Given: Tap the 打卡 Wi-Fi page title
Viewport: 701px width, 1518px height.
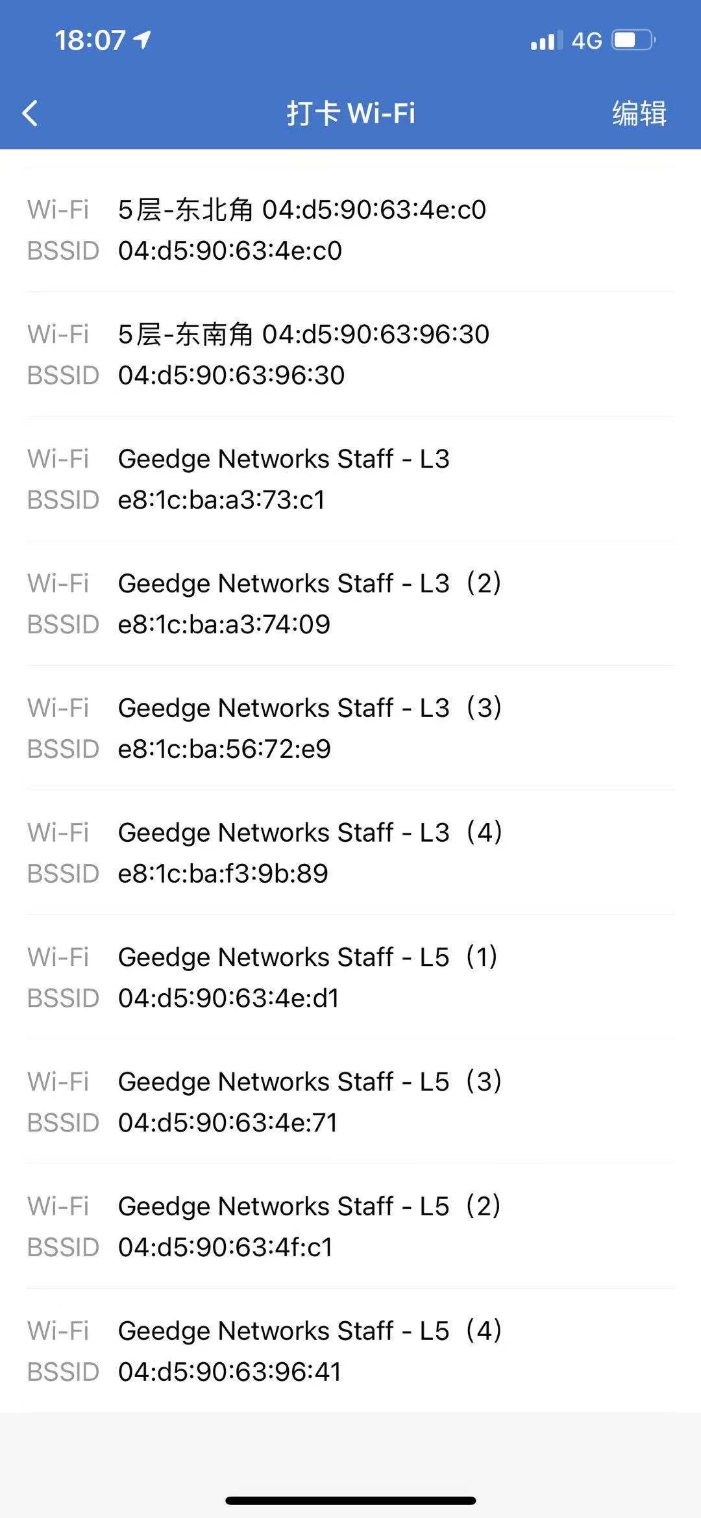Looking at the screenshot, I should (x=350, y=113).
